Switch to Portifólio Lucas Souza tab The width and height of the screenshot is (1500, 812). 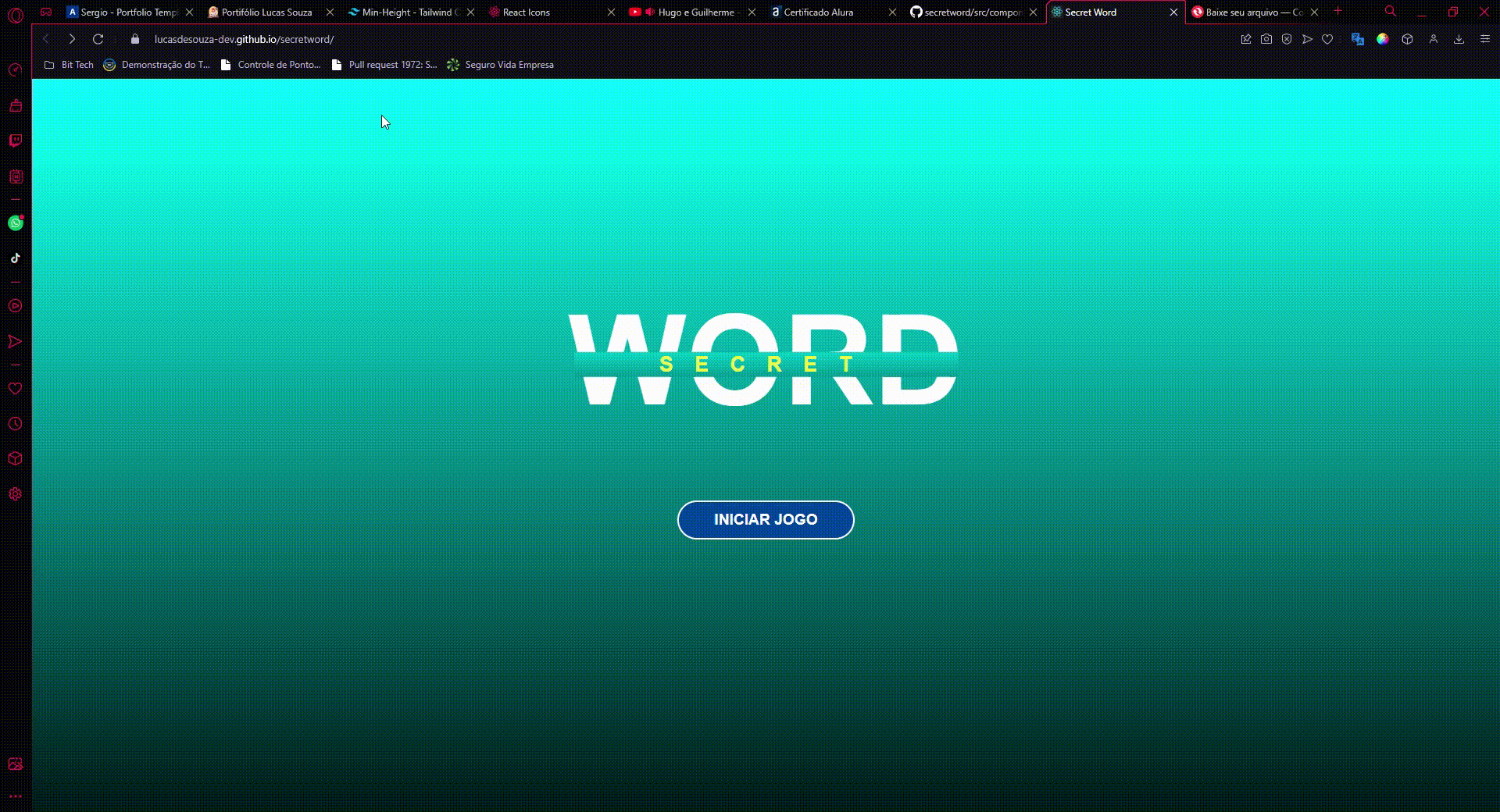coord(266,12)
